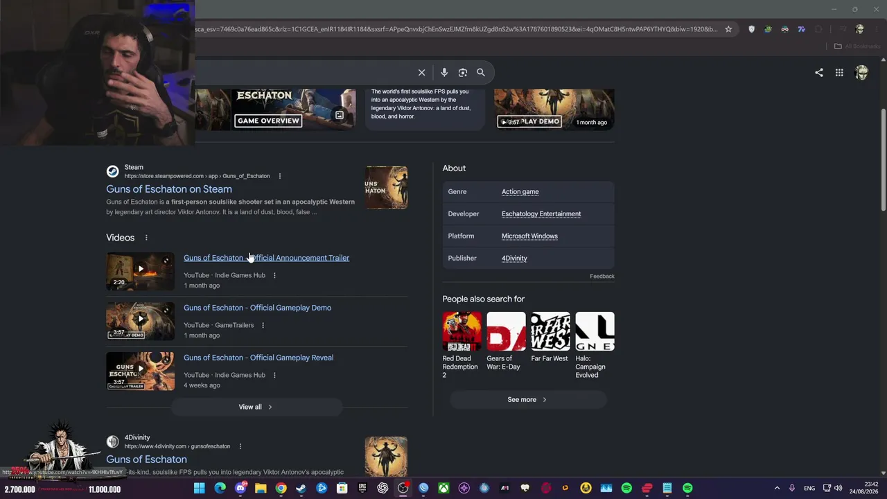This screenshot has height=499, width=887.
Task: Open the taskbar microphone indicator
Action: (x=791, y=489)
